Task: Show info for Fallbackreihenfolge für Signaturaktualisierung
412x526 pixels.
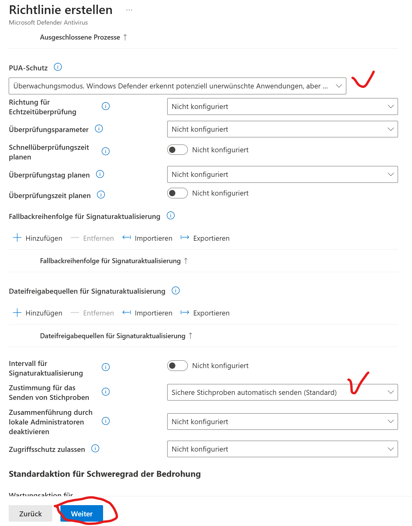Action: 171,216
